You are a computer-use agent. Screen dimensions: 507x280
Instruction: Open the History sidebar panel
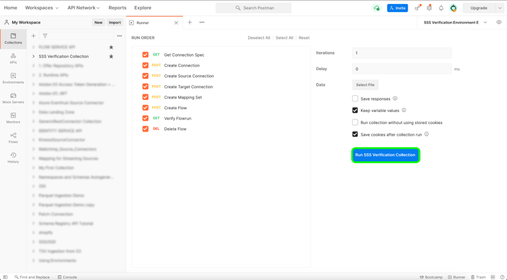[x=14, y=158]
